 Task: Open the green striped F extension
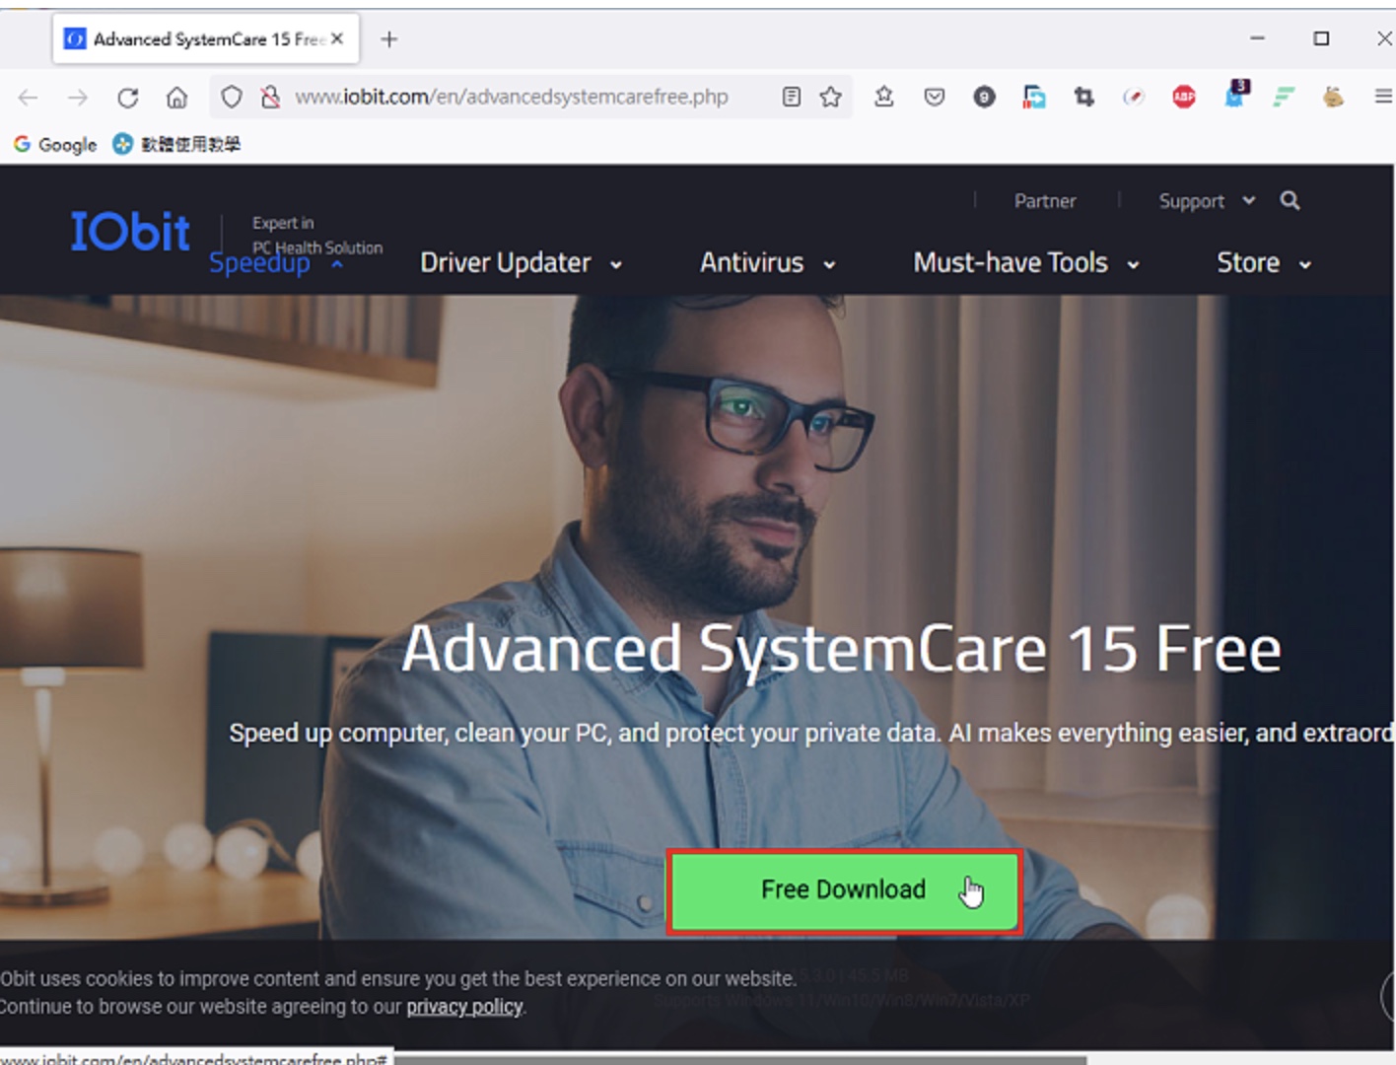pyautogui.click(x=1284, y=97)
